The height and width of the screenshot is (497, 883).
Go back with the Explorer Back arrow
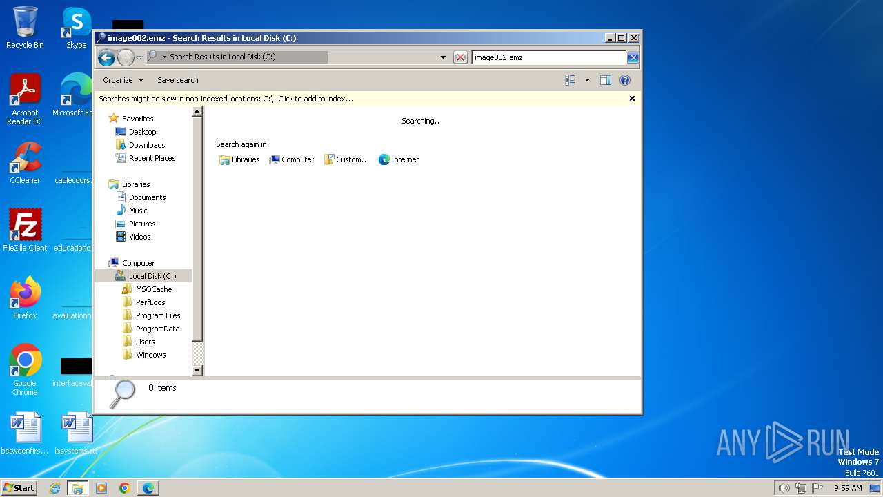coord(106,57)
